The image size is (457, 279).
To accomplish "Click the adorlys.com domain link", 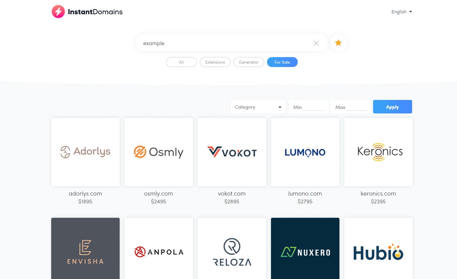I will coord(86,194).
